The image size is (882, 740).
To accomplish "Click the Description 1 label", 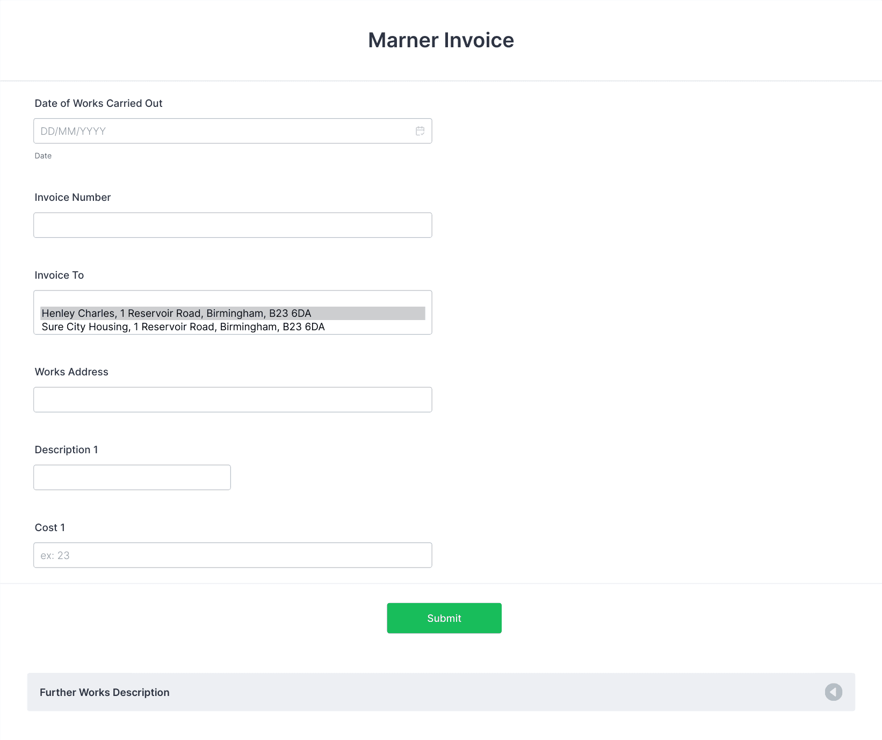I will 66,449.
